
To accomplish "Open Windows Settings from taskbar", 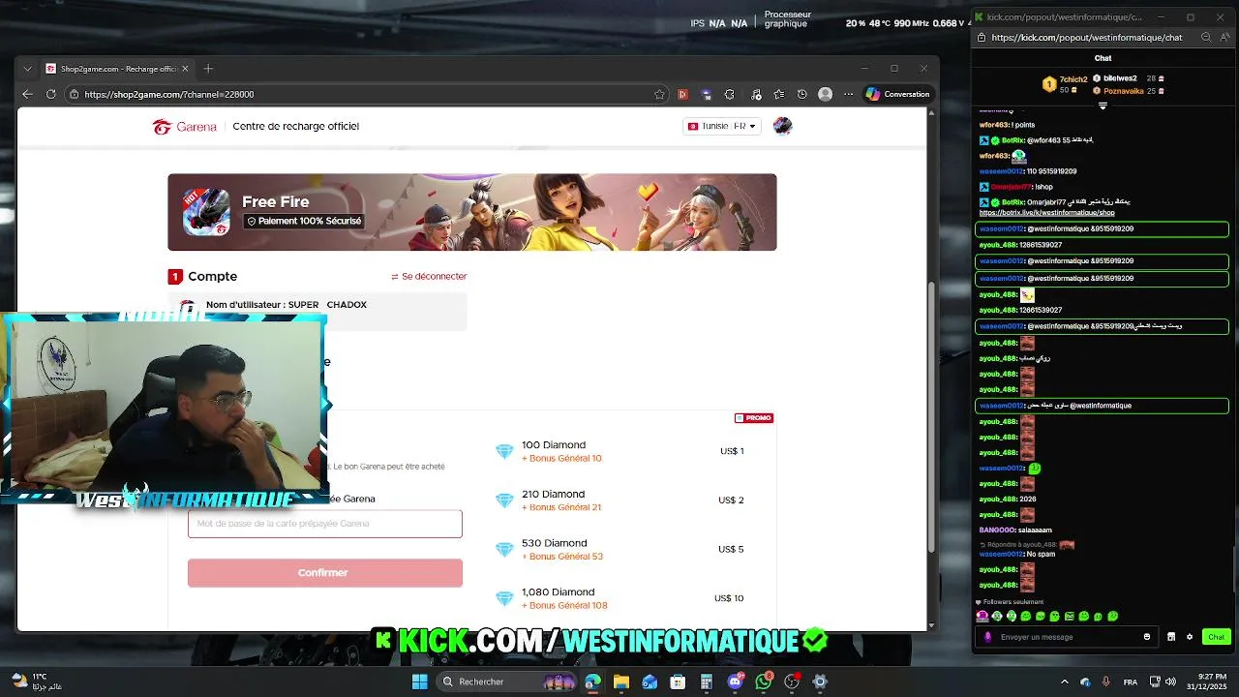I will 820,682.
